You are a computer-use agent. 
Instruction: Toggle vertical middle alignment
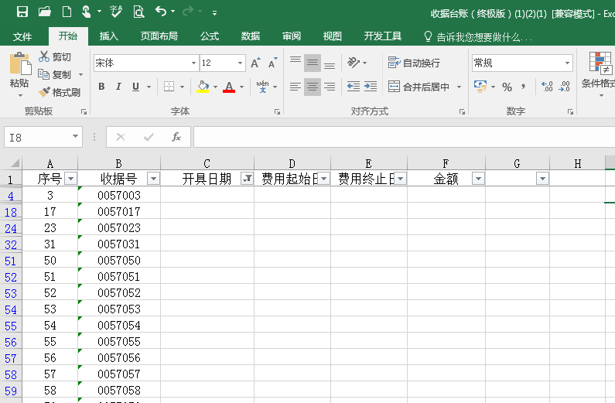(313, 63)
